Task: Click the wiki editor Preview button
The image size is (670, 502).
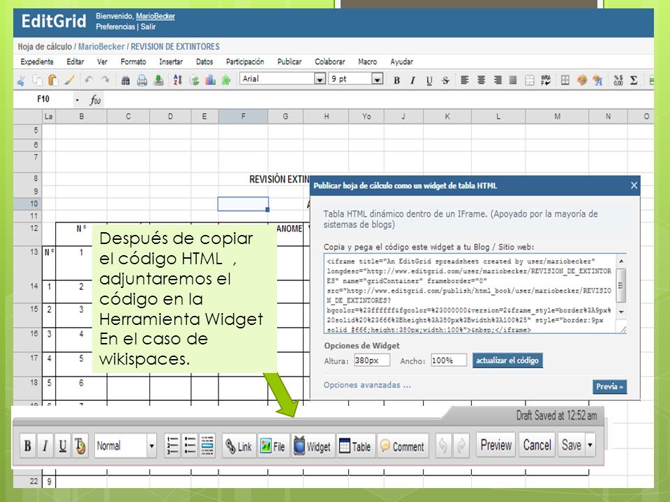Action: 496,445
